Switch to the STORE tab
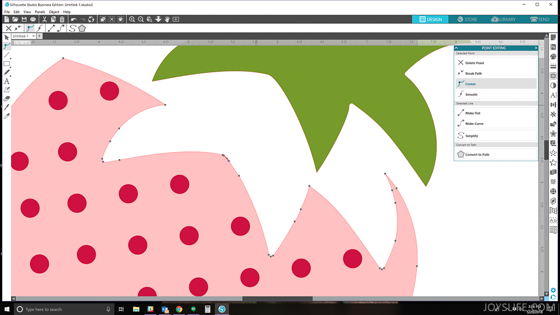Viewport: 560px width, 315px height. pos(467,19)
